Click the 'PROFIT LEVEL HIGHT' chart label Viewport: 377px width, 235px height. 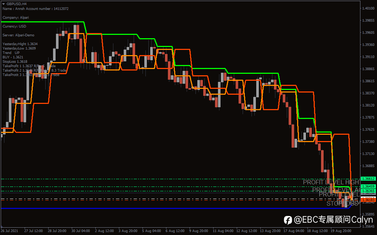331,182
